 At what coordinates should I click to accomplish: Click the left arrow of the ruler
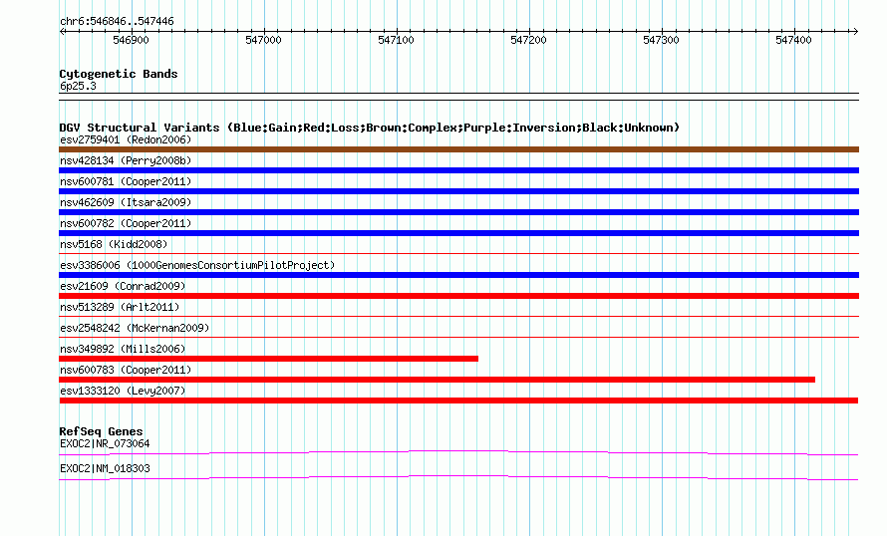point(62,31)
